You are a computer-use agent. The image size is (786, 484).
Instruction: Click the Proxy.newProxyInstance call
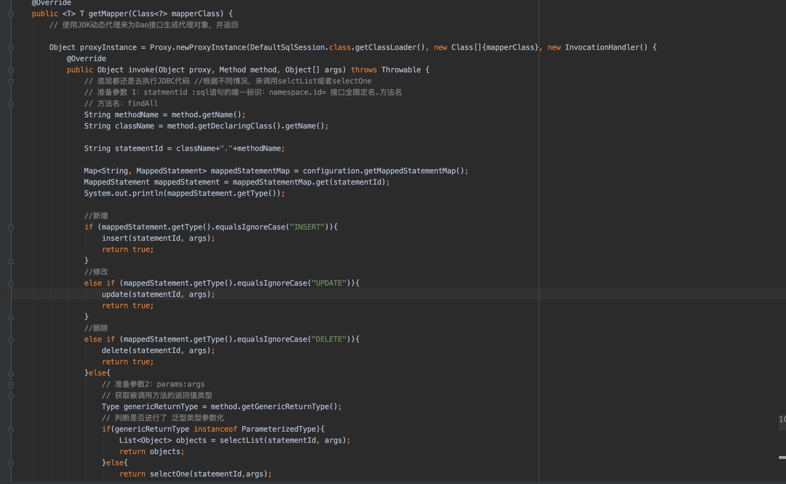198,47
